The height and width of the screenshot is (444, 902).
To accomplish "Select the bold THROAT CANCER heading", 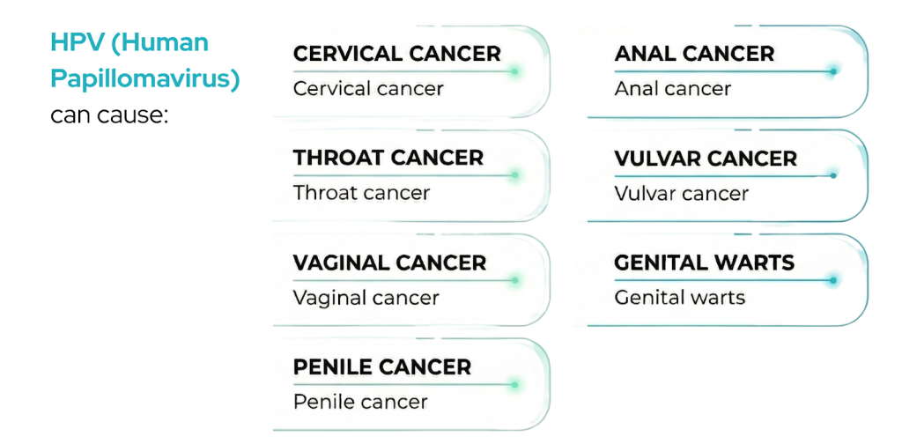I will tap(388, 158).
